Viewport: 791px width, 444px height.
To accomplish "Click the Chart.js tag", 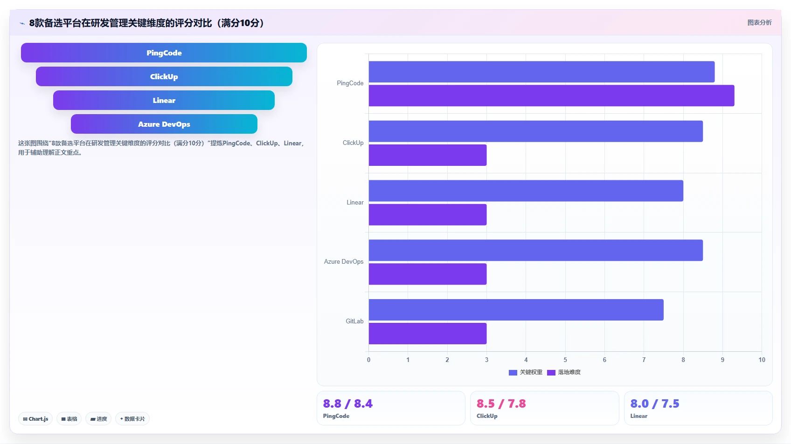I will pyautogui.click(x=35, y=419).
